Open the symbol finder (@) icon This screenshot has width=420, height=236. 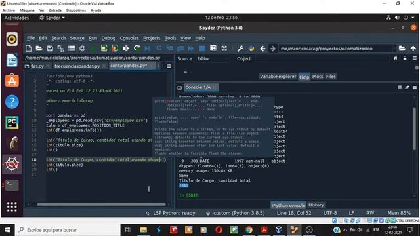(82, 49)
